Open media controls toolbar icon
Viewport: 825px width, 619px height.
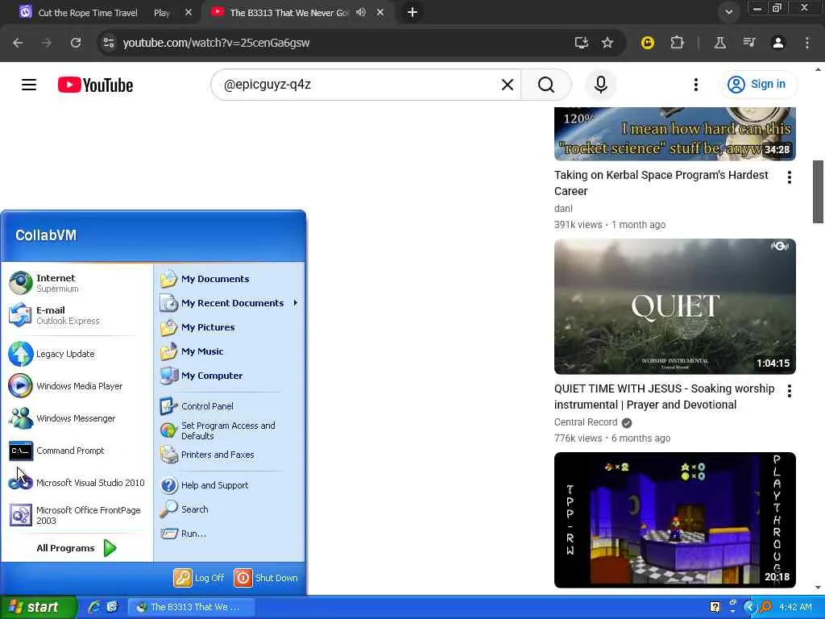pyautogui.click(x=749, y=43)
